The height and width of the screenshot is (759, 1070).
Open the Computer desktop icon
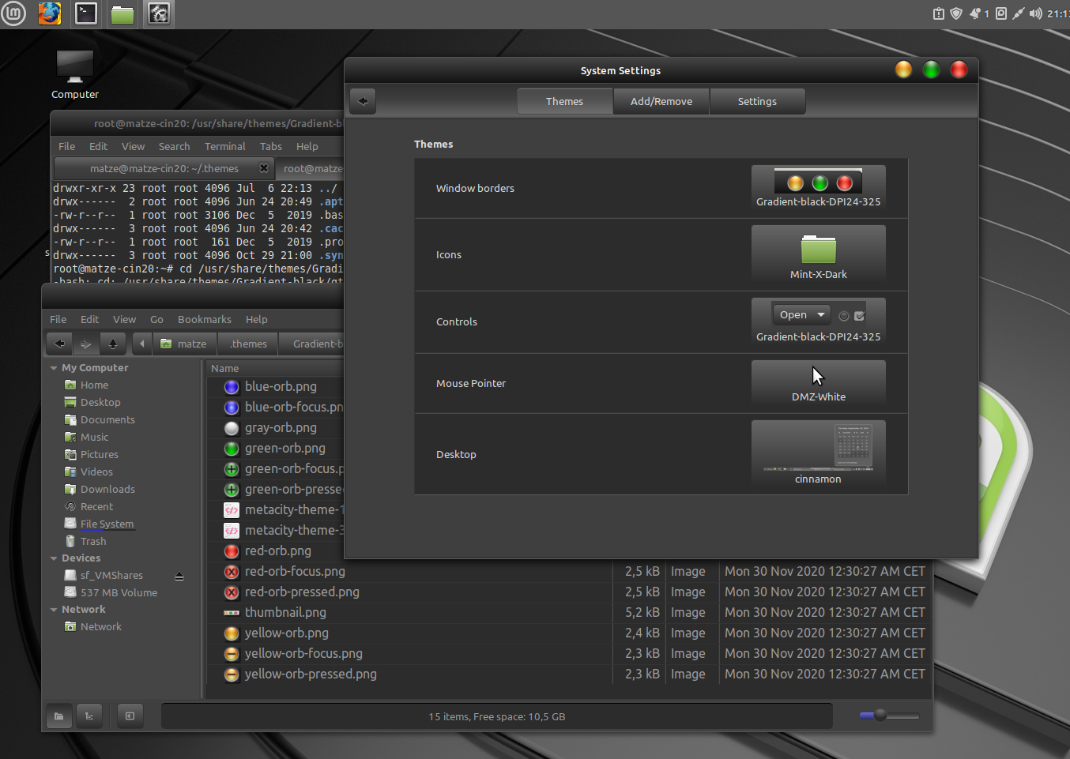point(75,75)
